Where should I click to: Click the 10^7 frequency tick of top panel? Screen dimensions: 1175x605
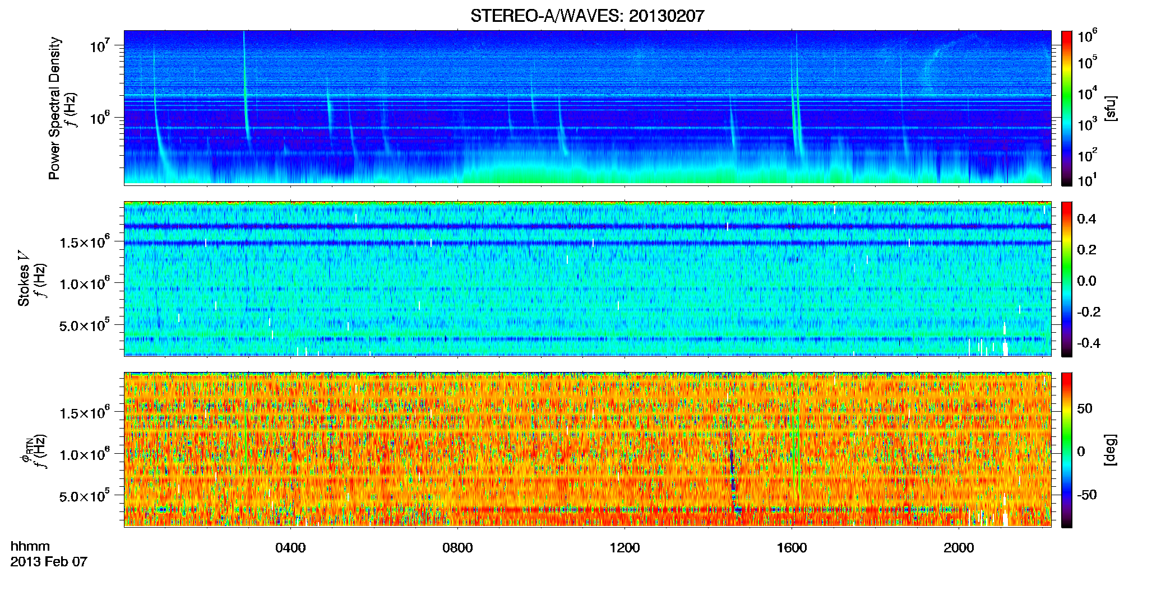[99, 45]
